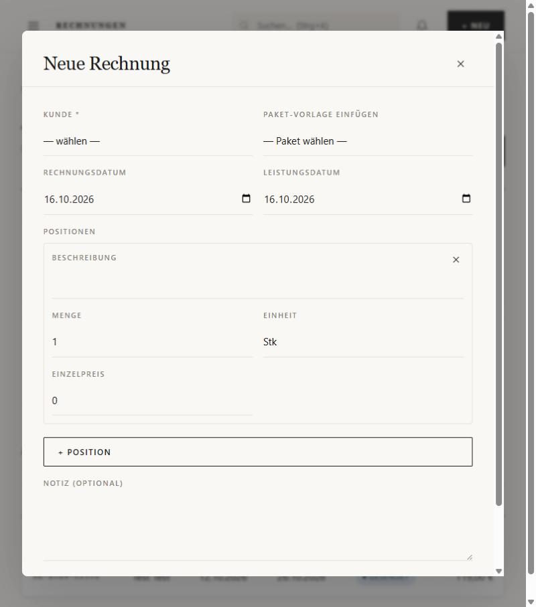
Task: Click the page scrollbar thumb at window edge
Action: pos(531,293)
